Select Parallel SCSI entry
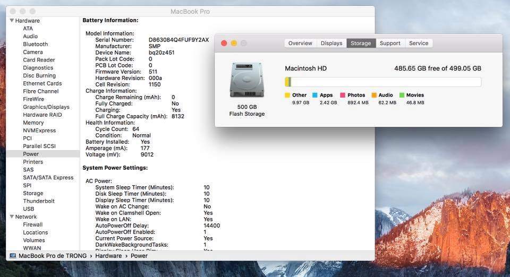This screenshot has height=277, width=510. (39, 146)
